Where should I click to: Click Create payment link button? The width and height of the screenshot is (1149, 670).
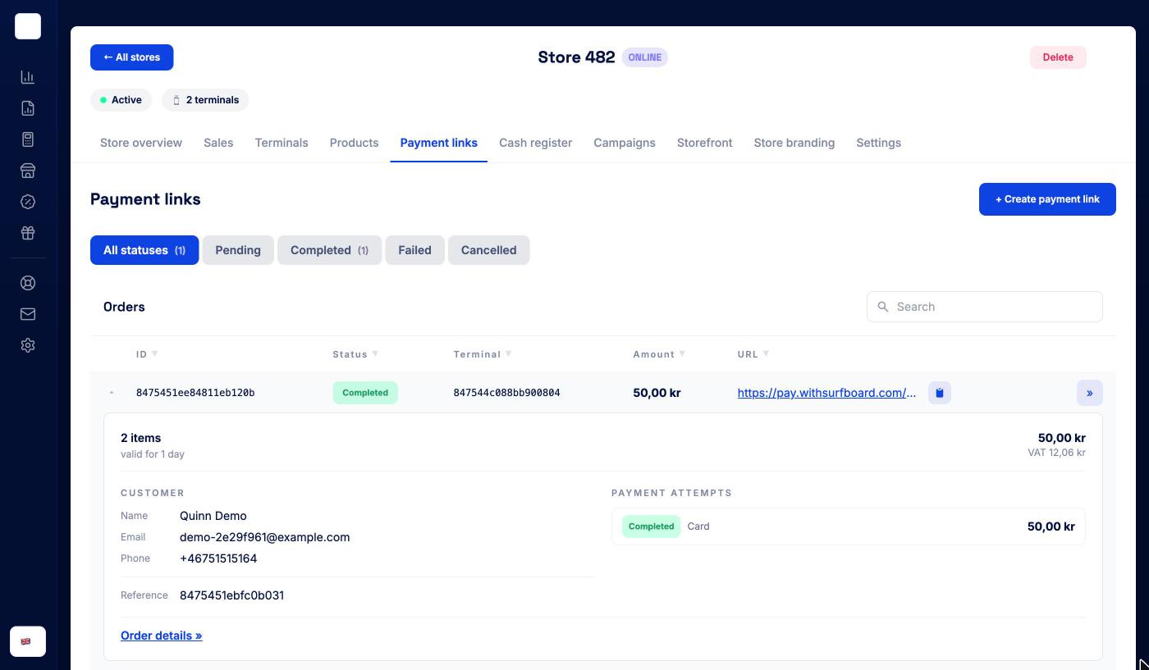(x=1047, y=199)
